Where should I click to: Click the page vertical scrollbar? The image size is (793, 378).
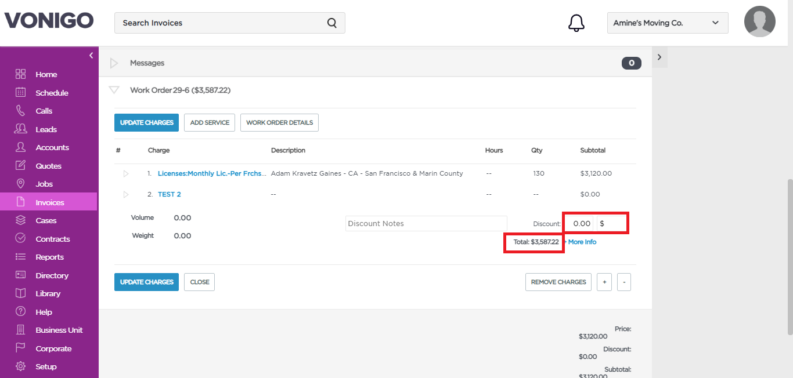tap(790, 257)
